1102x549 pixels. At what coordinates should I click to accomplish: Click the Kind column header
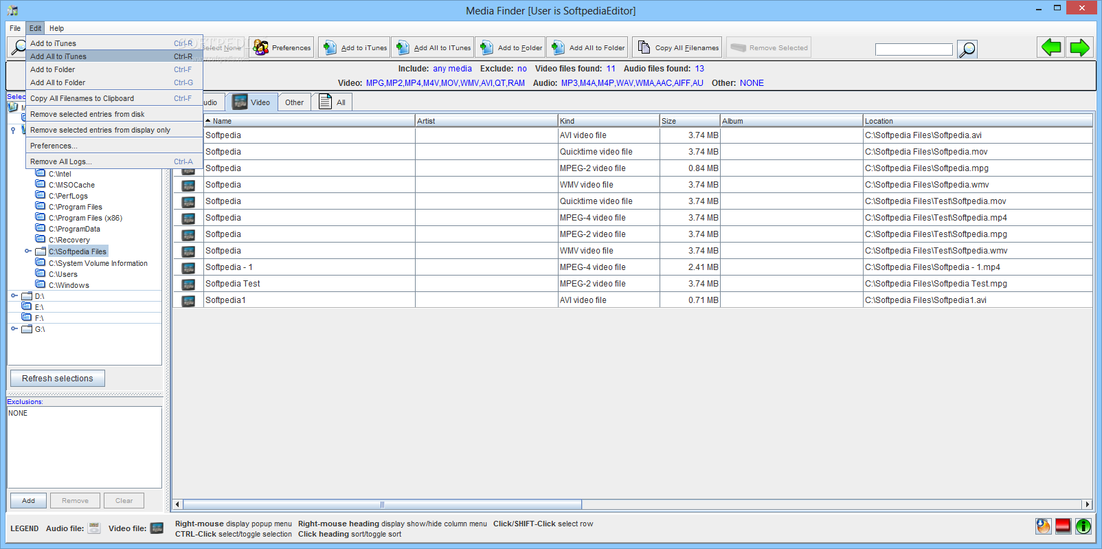609,121
